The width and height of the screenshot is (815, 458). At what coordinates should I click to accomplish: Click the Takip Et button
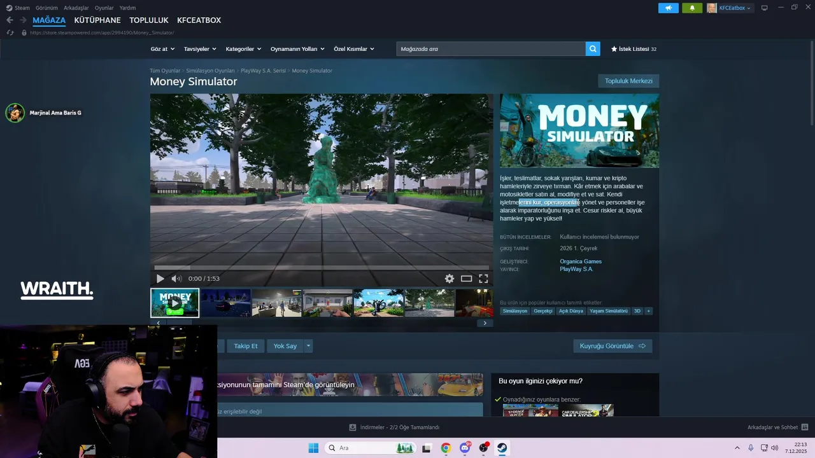coord(246,346)
